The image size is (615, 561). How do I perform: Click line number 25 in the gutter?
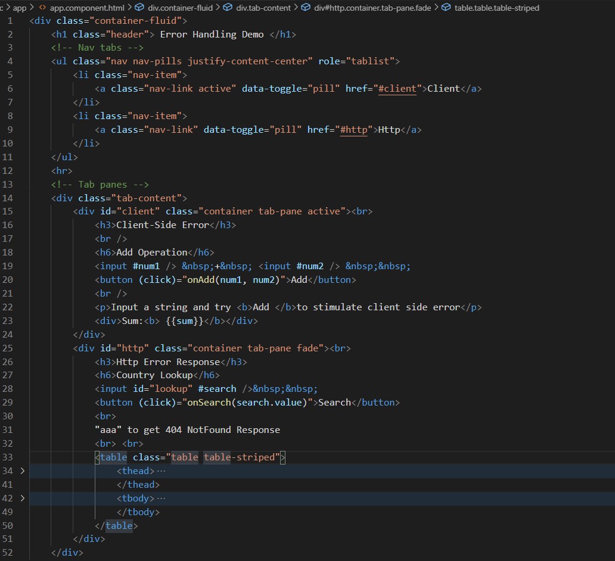[x=8, y=348]
